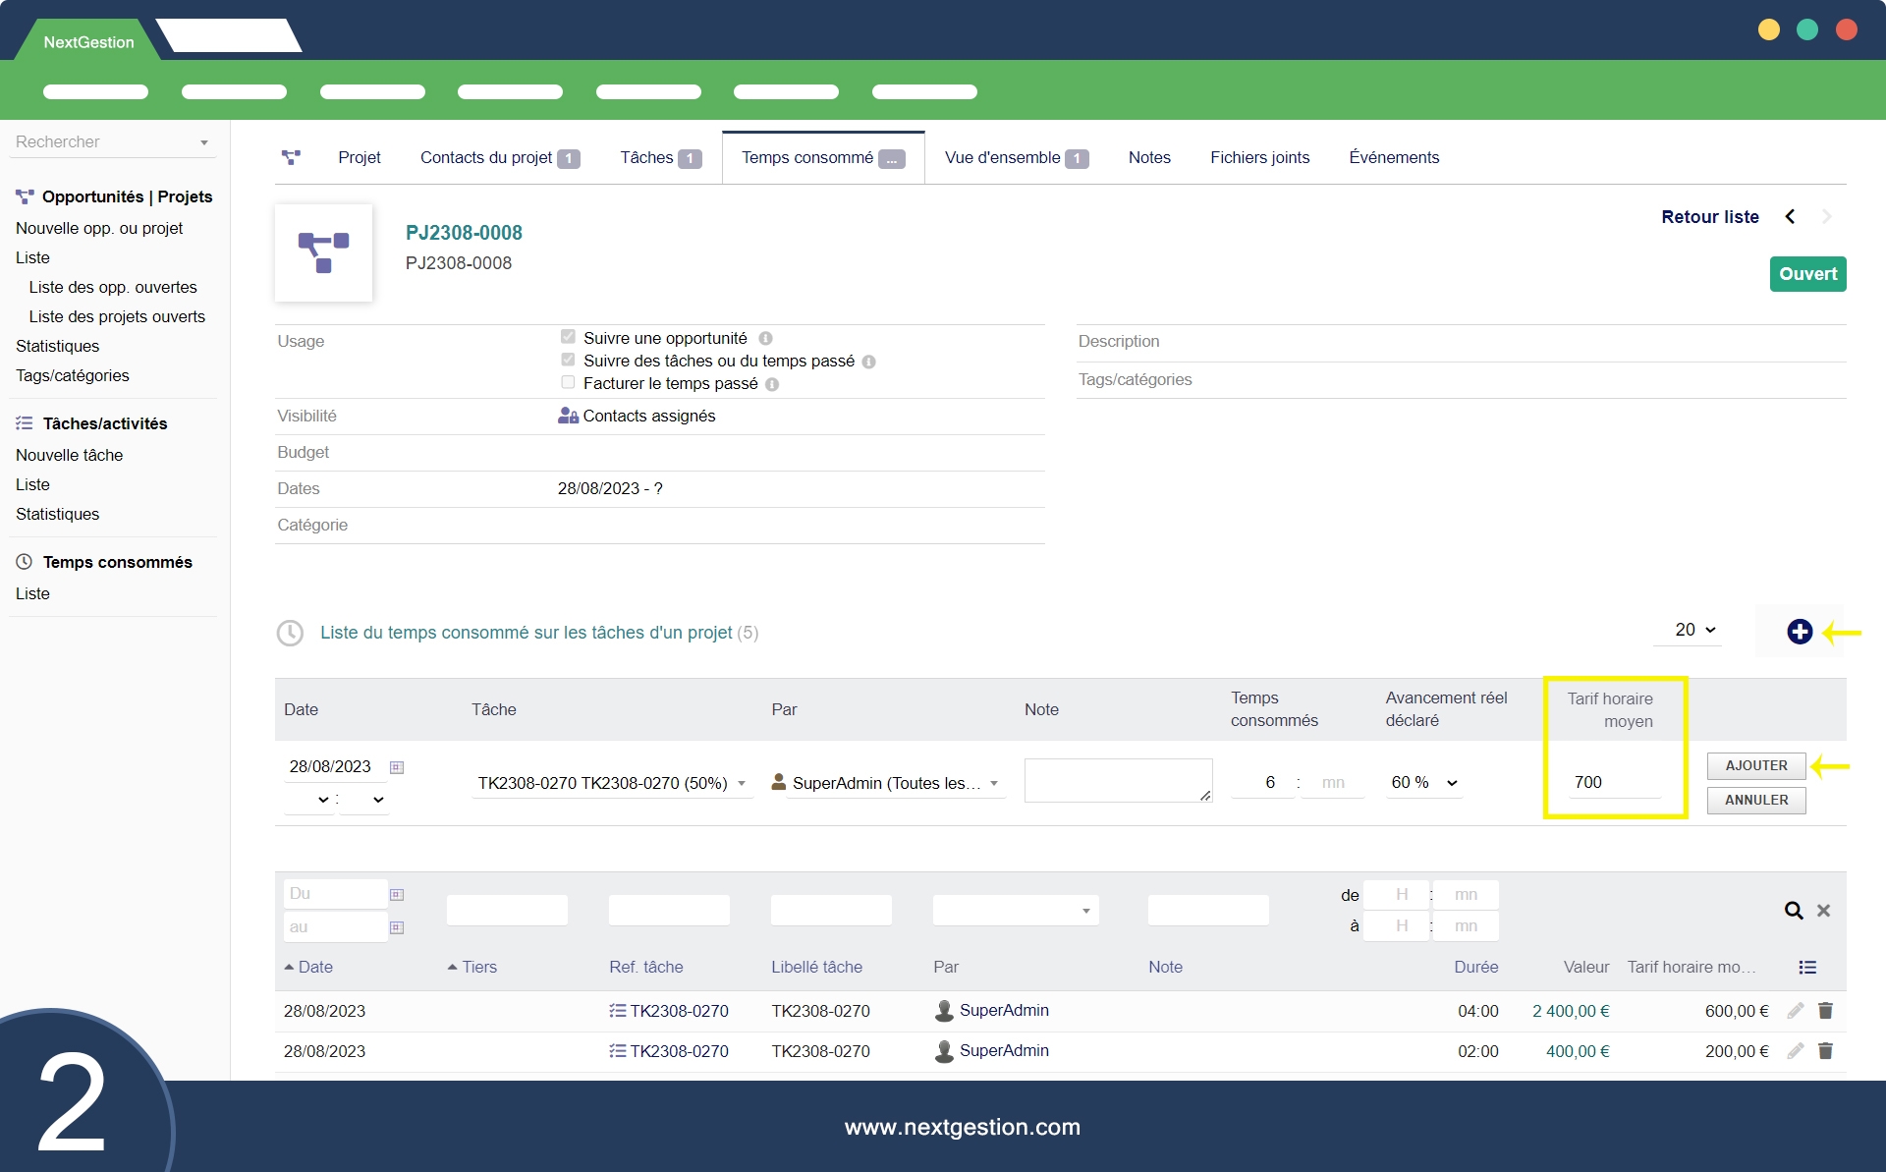Expand the TK2308-0270 task dropdown
The image size is (1886, 1172).
611,783
